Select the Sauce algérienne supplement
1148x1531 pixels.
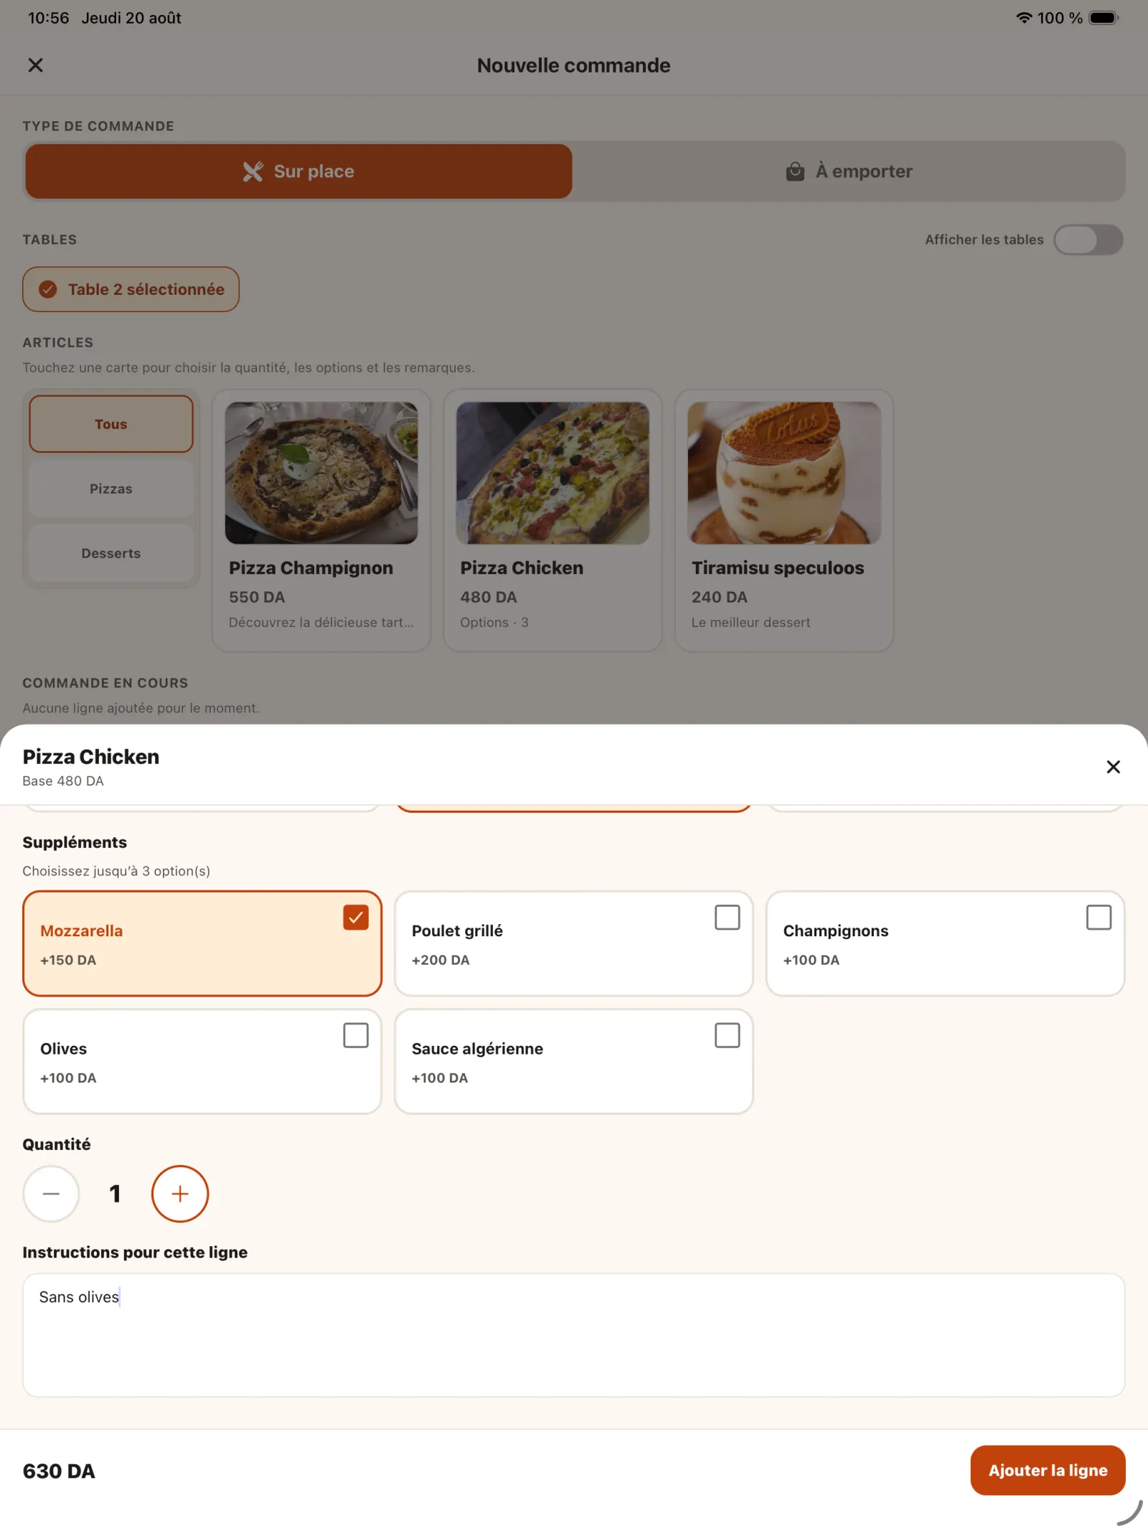click(x=573, y=1061)
